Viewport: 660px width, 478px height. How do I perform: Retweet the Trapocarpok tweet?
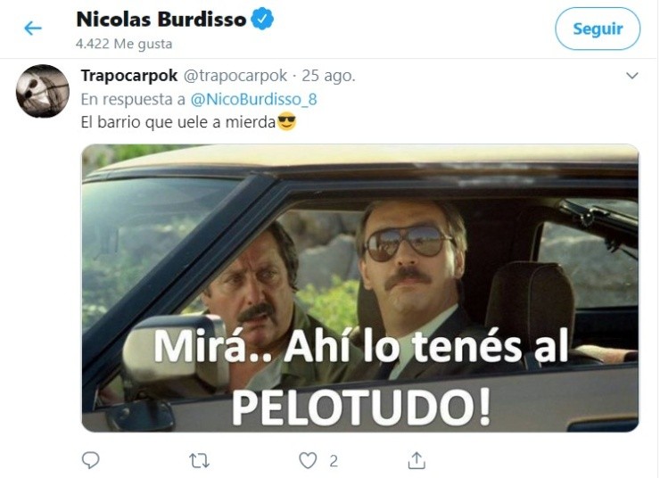tap(199, 460)
